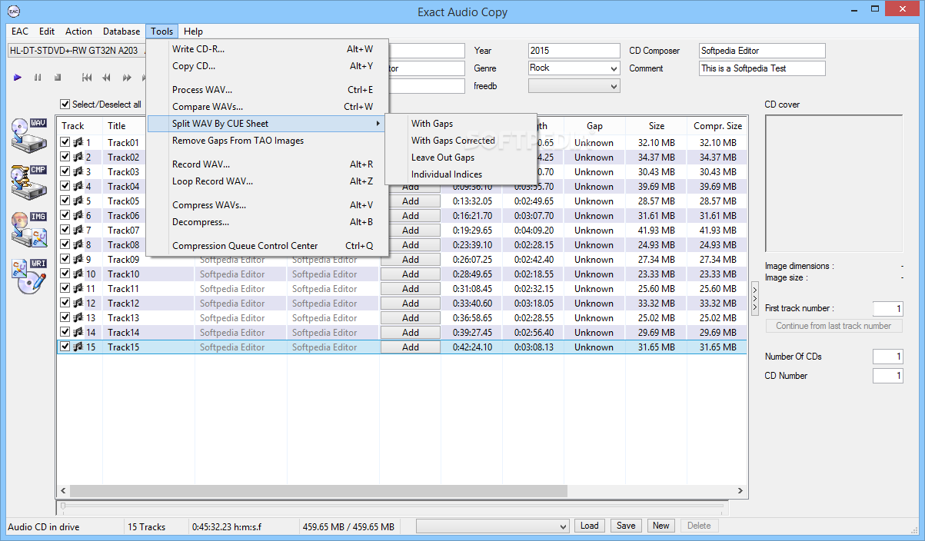Choose Process WAV from the menu
925x541 pixels.
point(267,90)
